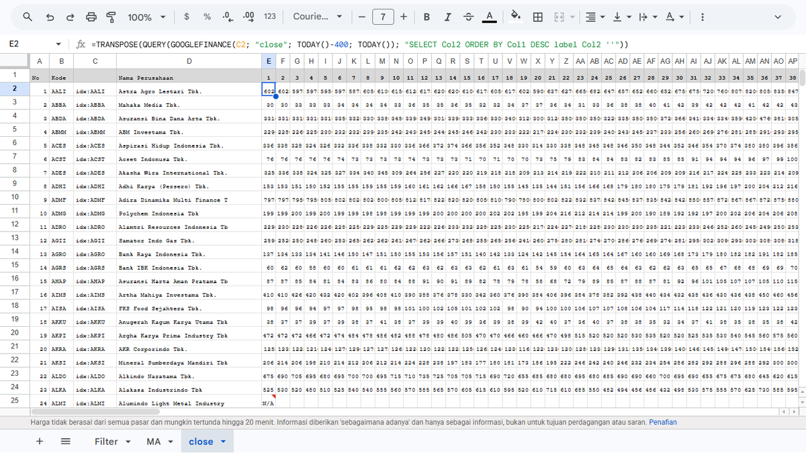Select the close sheet tab
This screenshot has width=806, height=453.
(x=201, y=442)
